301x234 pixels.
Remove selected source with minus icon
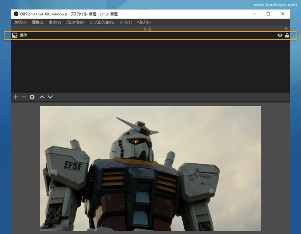click(x=24, y=97)
